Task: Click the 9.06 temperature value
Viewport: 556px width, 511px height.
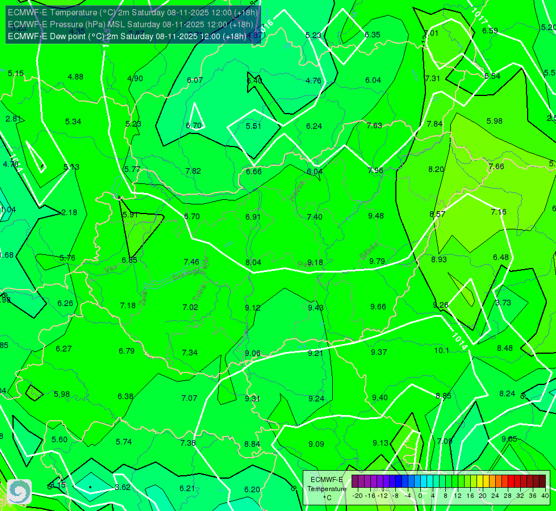Action: (253, 353)
